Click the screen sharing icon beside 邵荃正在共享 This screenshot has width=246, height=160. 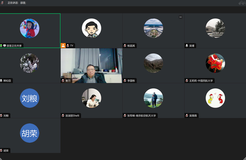tap(5, 46)
